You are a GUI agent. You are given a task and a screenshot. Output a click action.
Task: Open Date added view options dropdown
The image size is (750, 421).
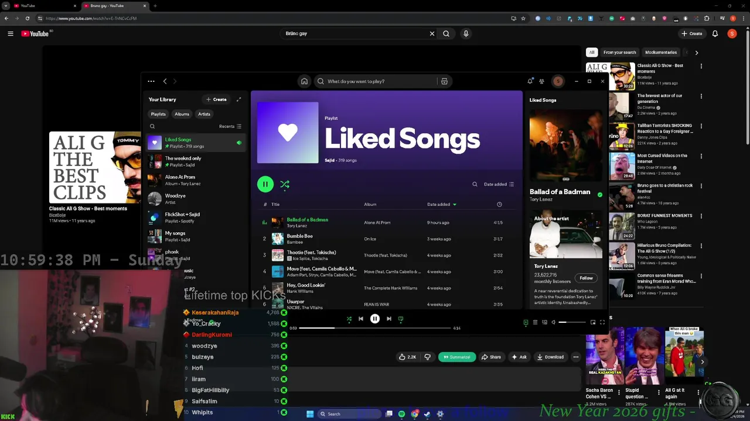[x=499, y=184]
